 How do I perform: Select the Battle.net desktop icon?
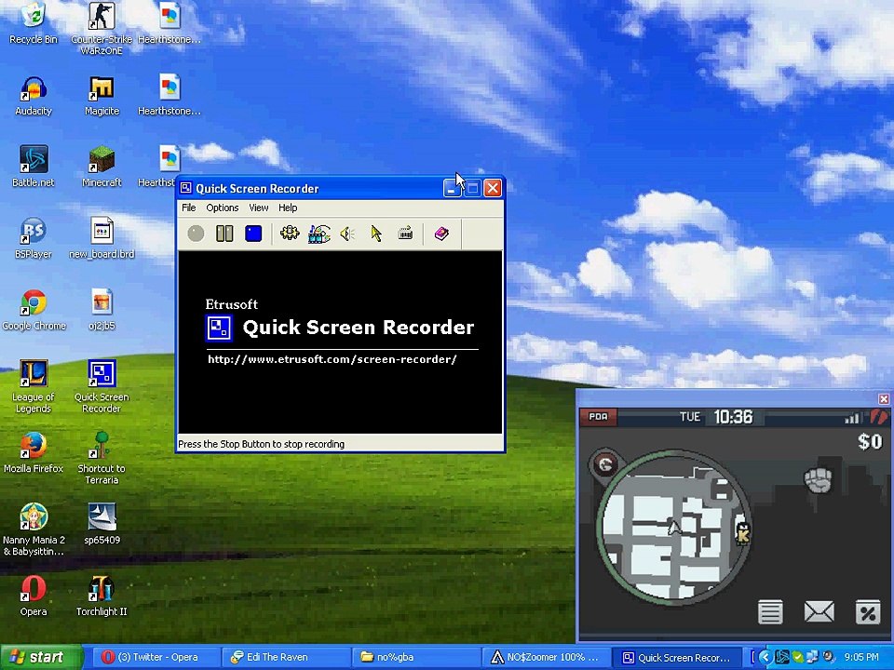click(x=34, y=167)
